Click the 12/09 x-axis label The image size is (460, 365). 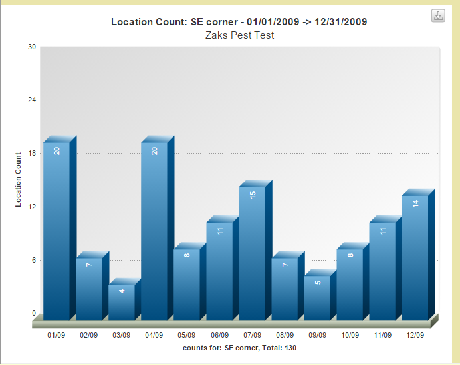tap(415, 336)
